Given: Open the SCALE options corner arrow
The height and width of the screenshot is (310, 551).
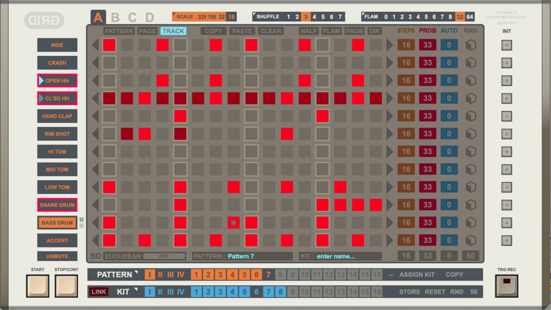Looking at the screenshot, I should coord(174,14).
